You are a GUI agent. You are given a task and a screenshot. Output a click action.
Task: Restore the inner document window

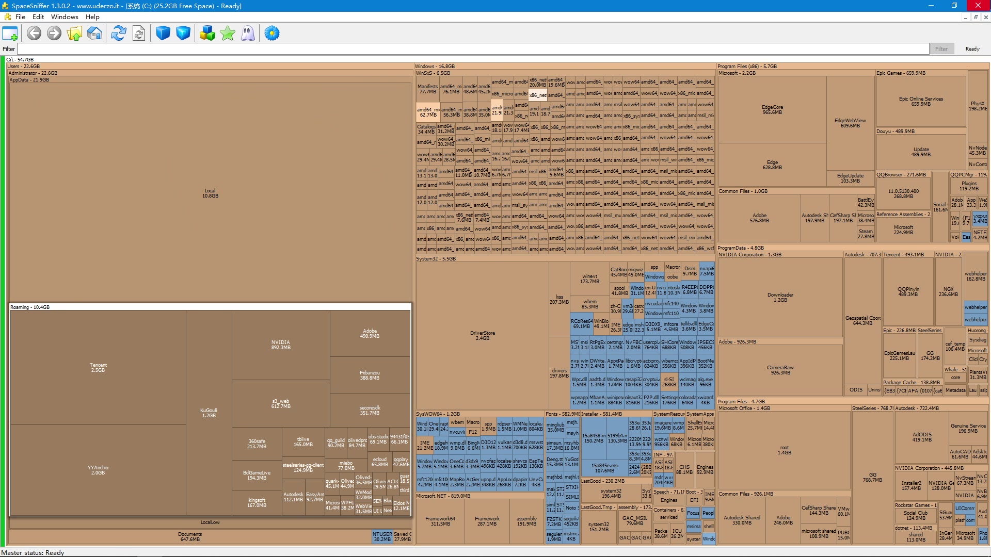coord(976,17)
